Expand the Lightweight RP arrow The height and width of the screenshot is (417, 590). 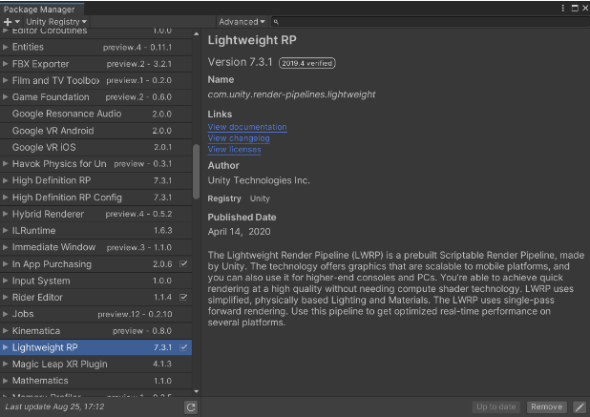(6, 347)
